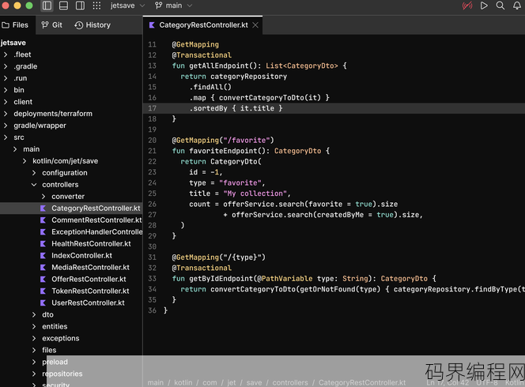Open notifications bell icon

point(517,6)
